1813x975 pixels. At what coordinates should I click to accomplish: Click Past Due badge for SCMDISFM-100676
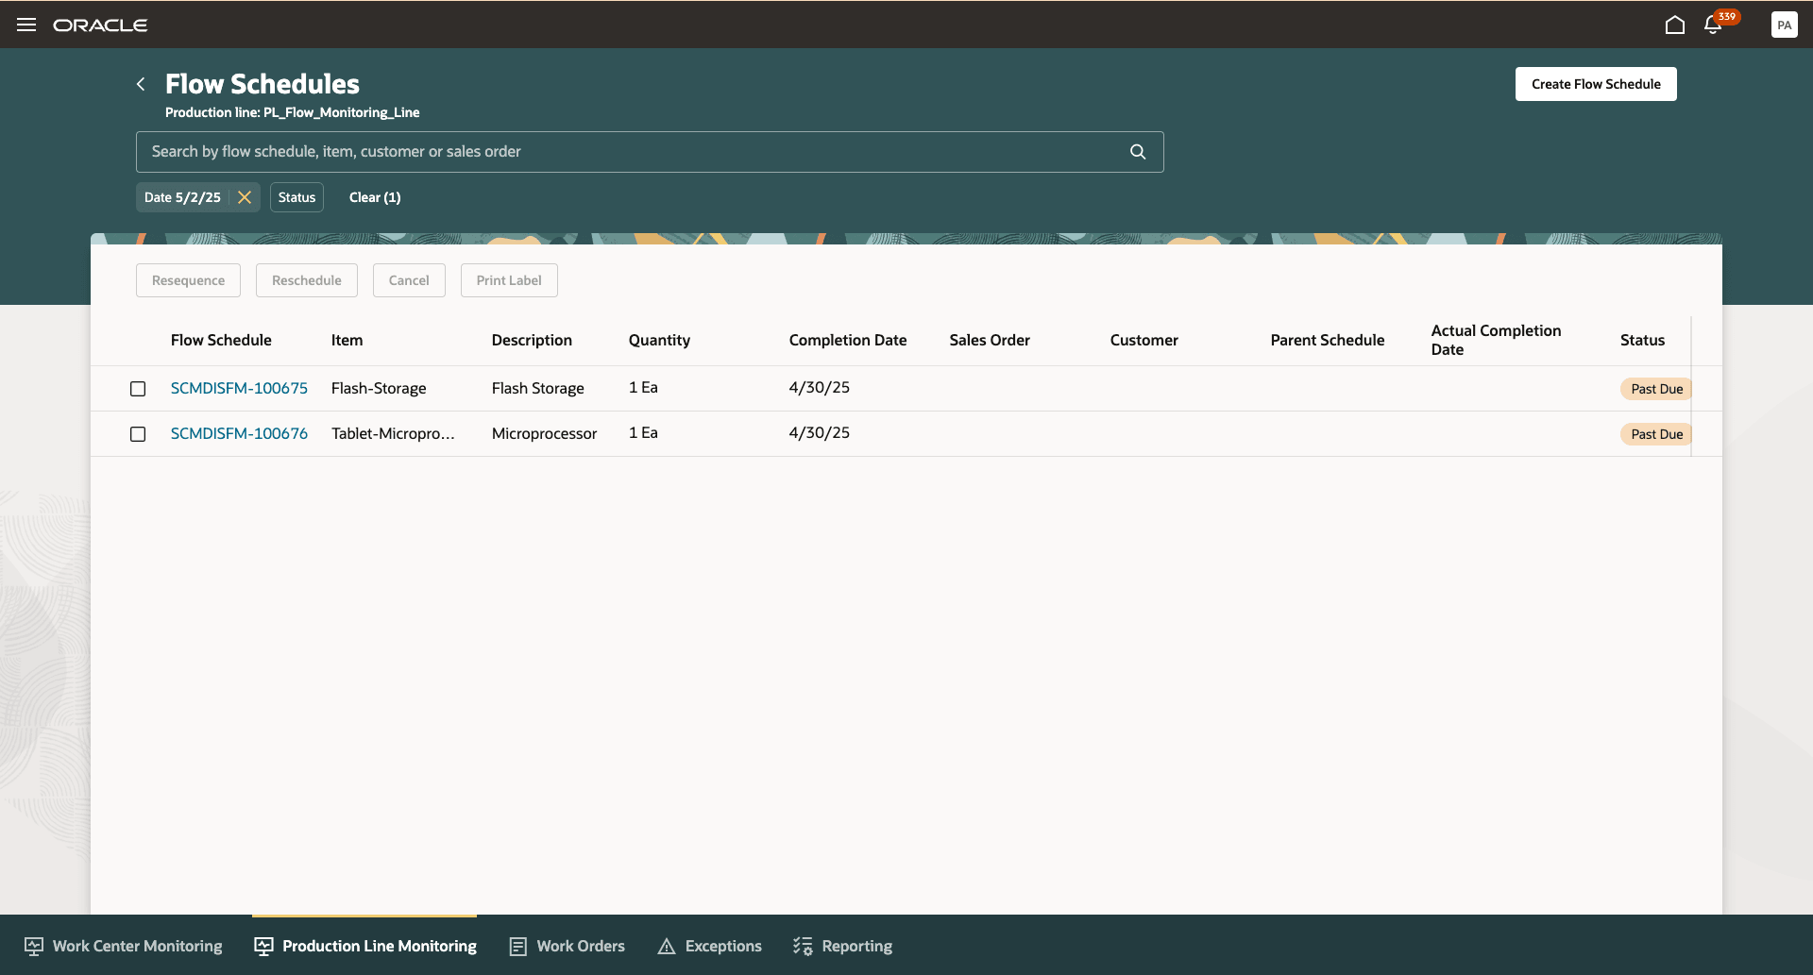coord(1656,434)
